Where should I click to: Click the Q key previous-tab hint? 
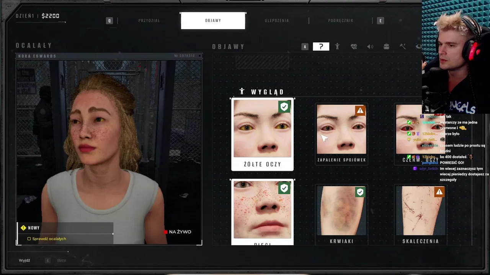tap(109, 21)
